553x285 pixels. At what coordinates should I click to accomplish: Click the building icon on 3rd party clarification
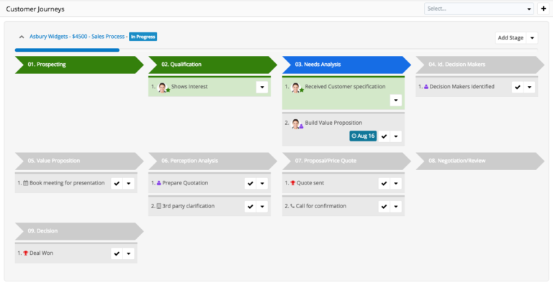tap(158, 206)
